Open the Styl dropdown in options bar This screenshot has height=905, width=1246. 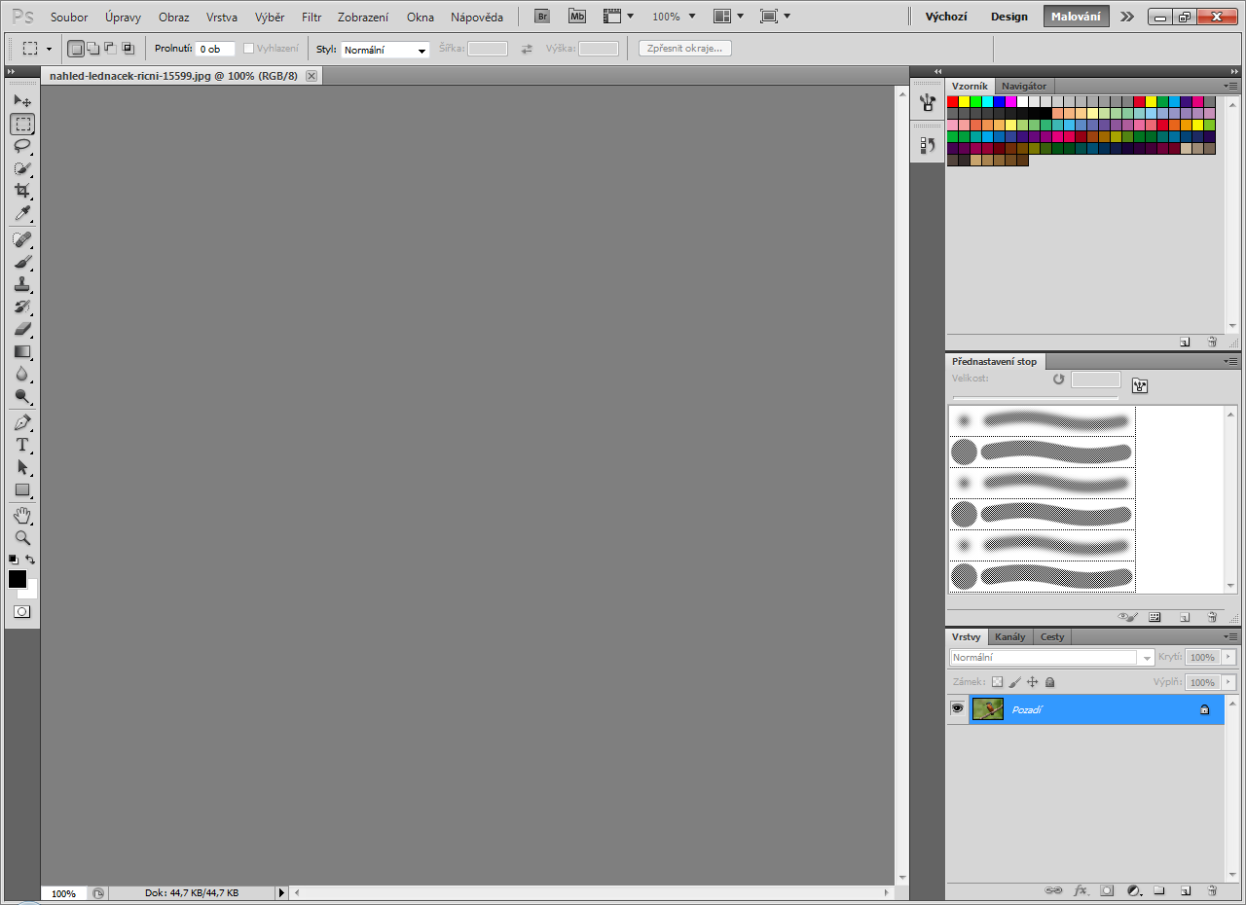[385, 50]
